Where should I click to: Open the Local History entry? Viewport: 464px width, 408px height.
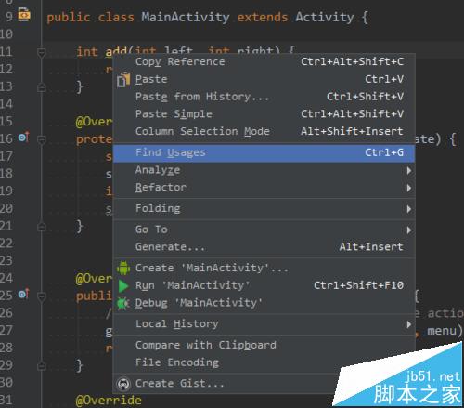264,324
